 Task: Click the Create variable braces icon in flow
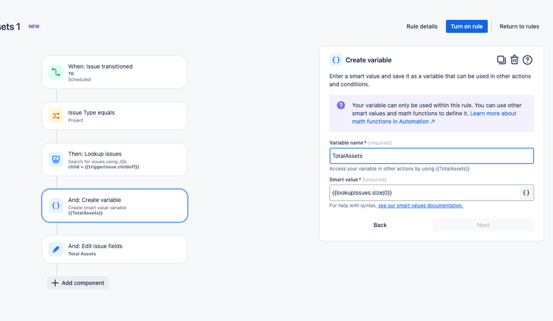click(x=56, y=206)
